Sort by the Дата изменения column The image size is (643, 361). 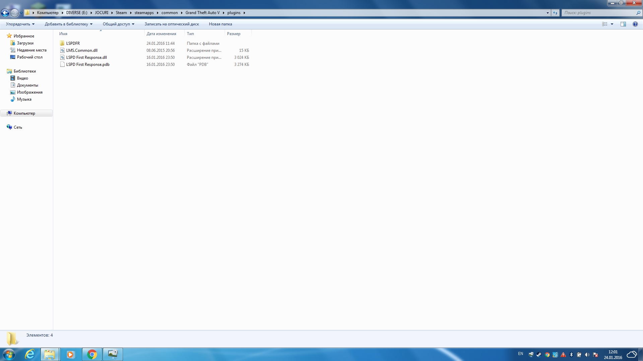click(161, 34)
